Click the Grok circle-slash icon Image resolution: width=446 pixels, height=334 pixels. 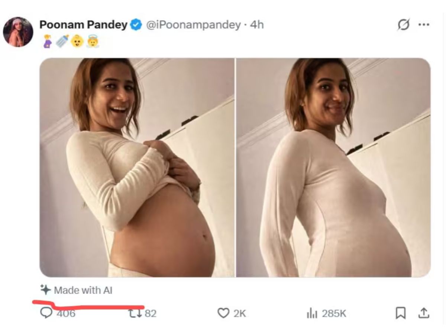[x=403, y=25]
